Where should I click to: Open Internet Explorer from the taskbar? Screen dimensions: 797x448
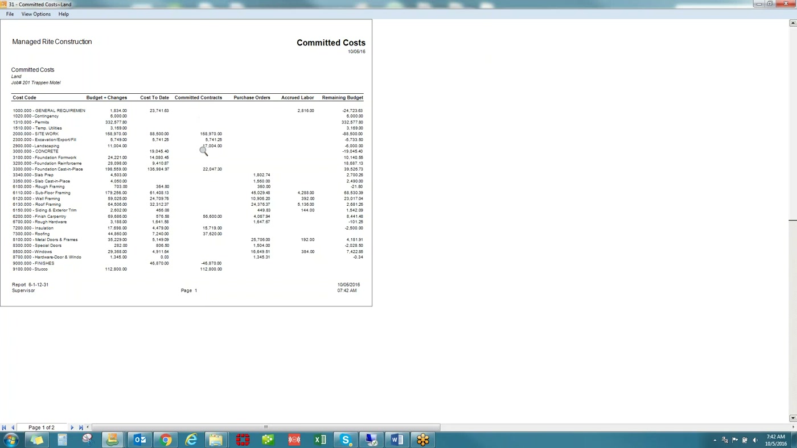[x=191, y=439]
